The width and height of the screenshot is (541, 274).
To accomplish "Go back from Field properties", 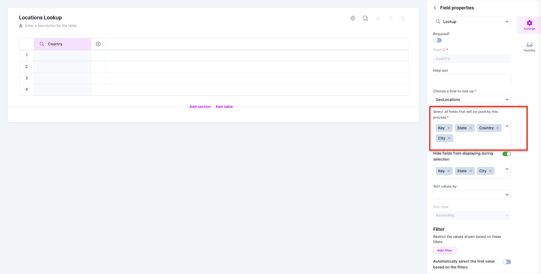I will coord(435,8).
